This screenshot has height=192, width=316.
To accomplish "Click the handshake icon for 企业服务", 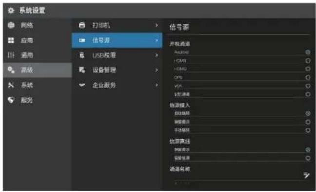I will tap(82, 85).
